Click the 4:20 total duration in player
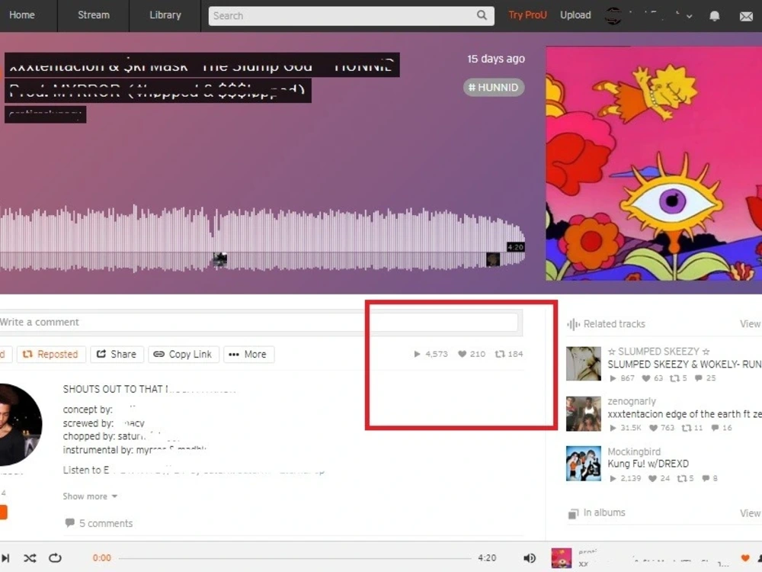 (x=487, y=558)
